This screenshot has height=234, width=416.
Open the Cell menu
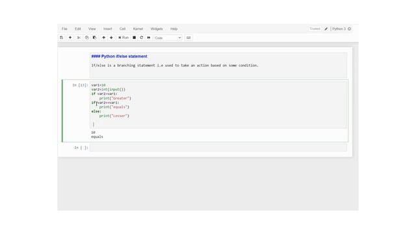click(x=122, y=29)
